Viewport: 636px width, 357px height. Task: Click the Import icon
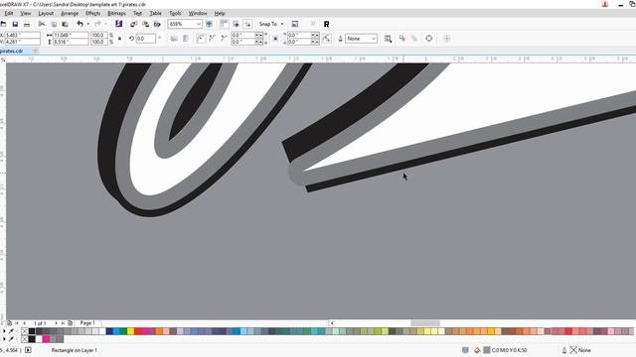133,24
